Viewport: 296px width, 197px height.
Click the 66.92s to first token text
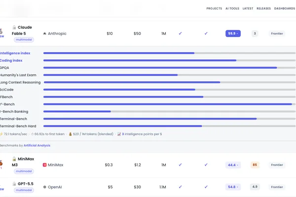pos(49,134)
